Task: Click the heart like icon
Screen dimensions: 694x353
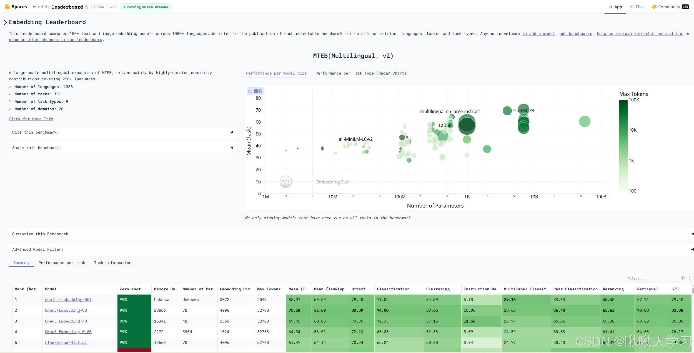Action: click(x=96, y=7)
